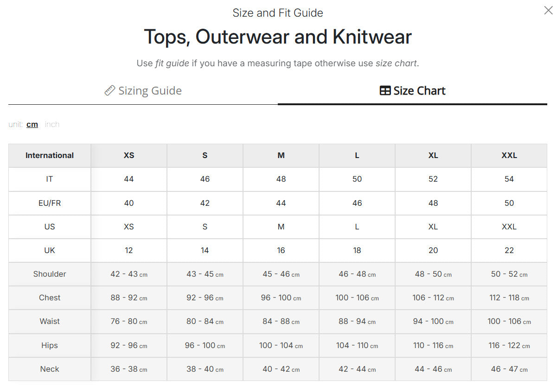Click the Shoulder row label
The width and height of the screenshot is (557, 387).
[x=50, y=274]
